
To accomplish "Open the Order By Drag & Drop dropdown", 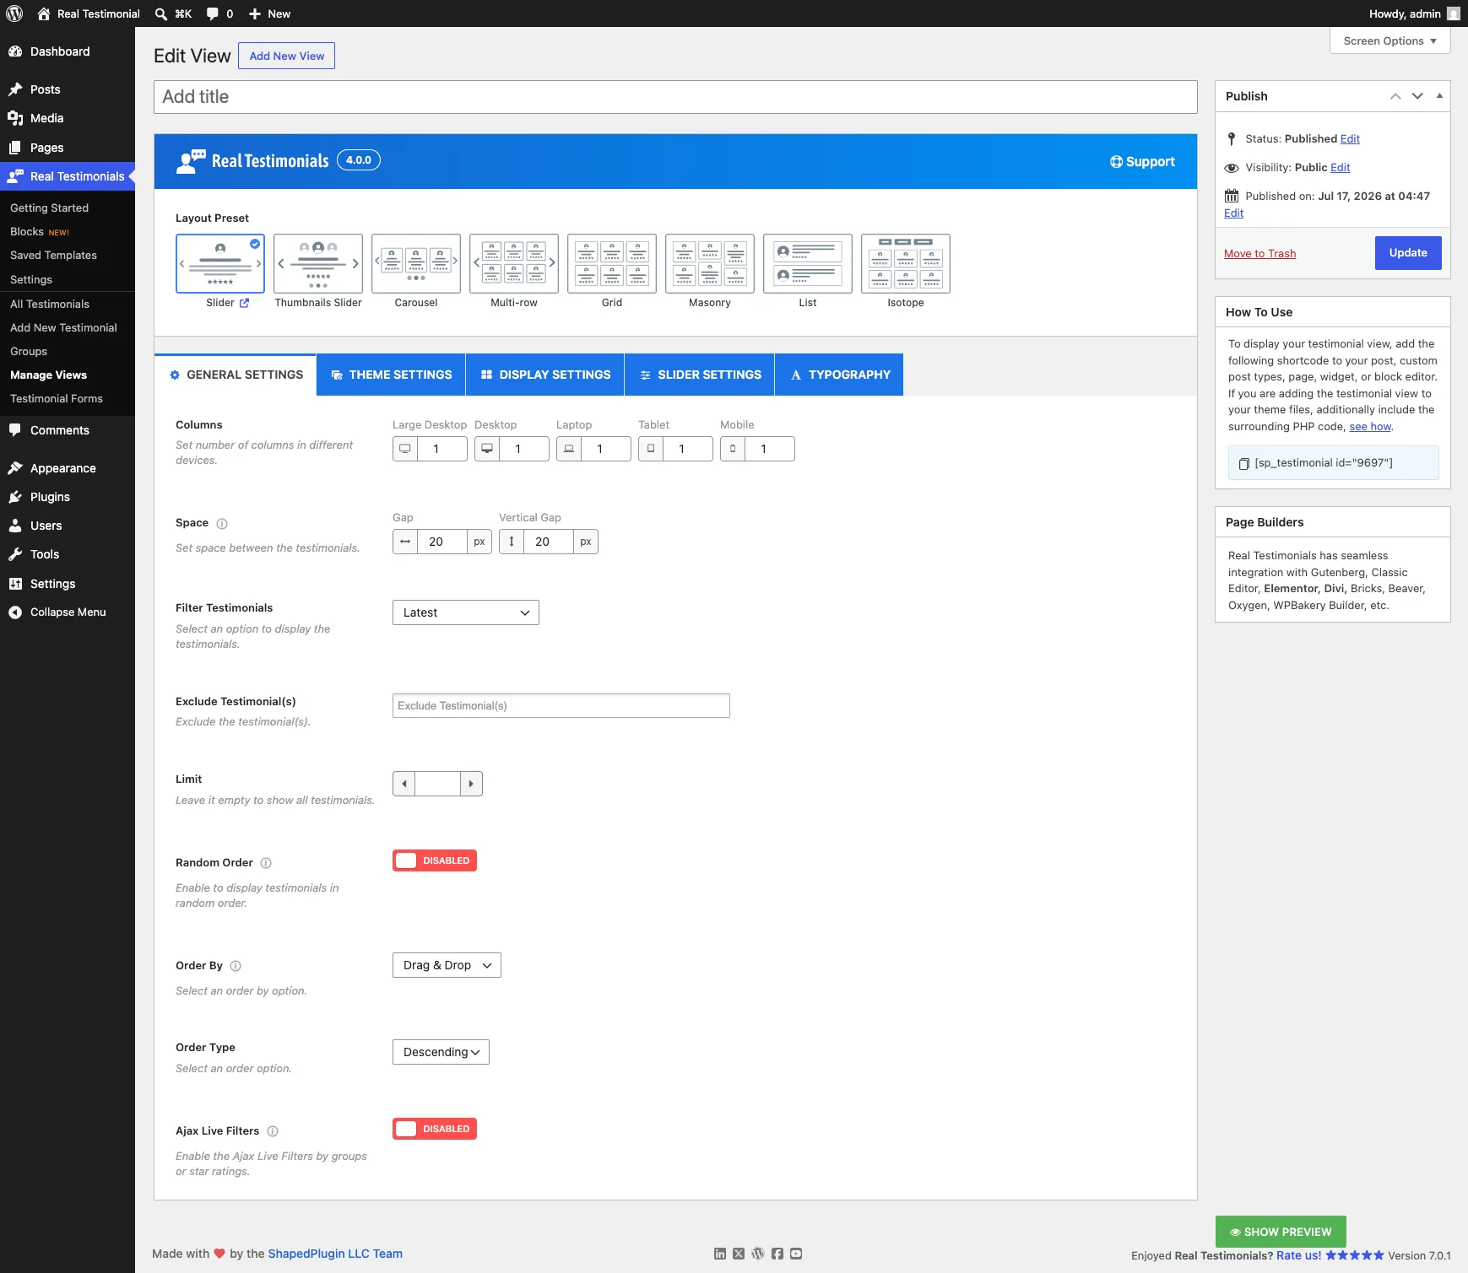I will click(x=447, y=965).
